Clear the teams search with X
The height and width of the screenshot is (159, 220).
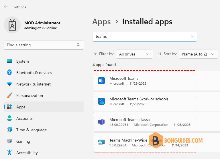pos(192,37)
